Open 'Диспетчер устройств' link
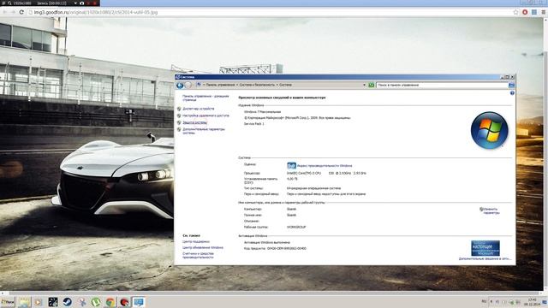548x308 pixels. (x=198, y=109)
